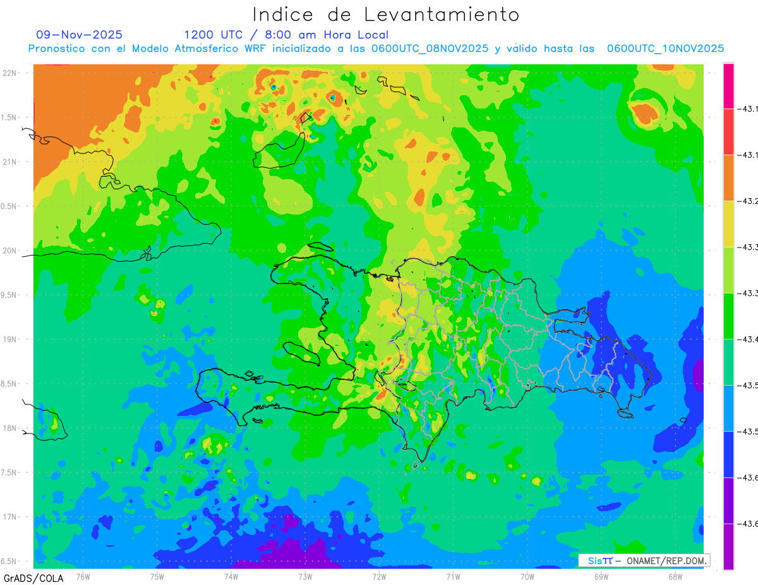Click the 'SisTT - ONAMET/REP.DOM.' label box
The height and width of the screenshot is (585, 758).
[644, 560]
